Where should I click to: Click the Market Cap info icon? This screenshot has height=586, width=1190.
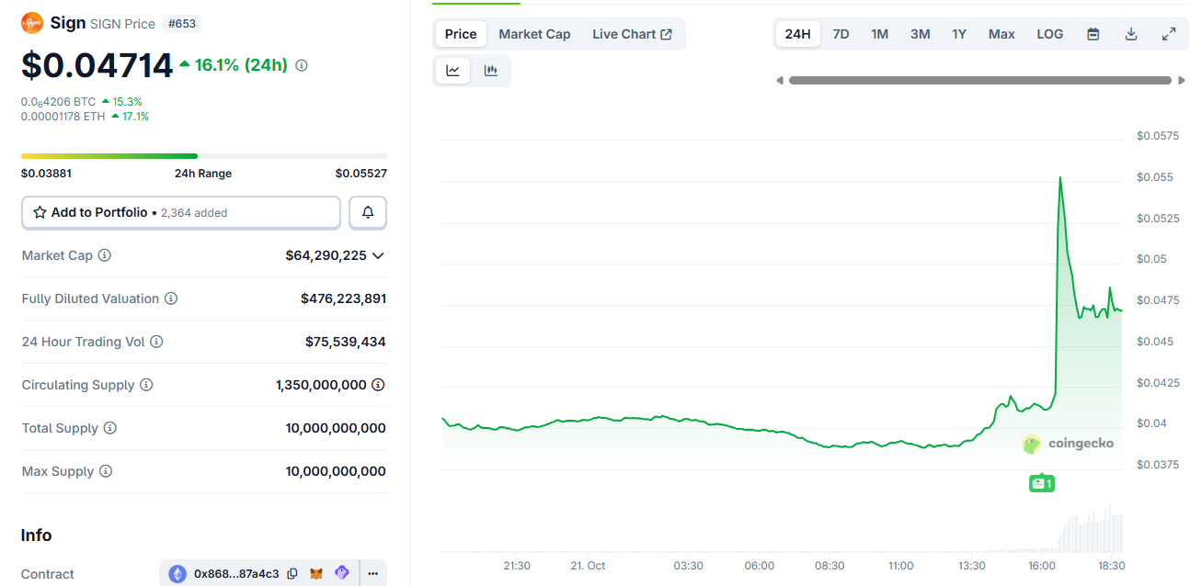pyautogui.click(x=105, y=255)
